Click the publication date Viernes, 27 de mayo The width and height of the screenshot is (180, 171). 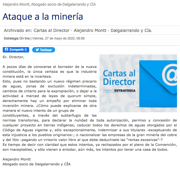(x=58, y=38)
